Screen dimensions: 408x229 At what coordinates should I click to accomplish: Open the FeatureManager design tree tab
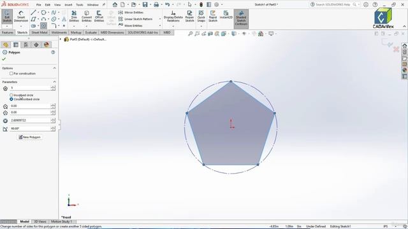pyautogui.click(x=6, y=45)
